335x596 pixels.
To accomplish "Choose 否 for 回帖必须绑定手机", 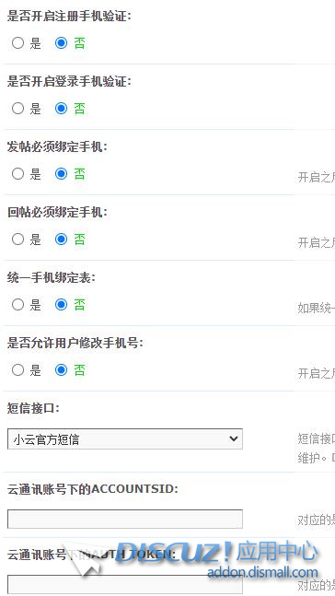I will [x=61, y=240].
